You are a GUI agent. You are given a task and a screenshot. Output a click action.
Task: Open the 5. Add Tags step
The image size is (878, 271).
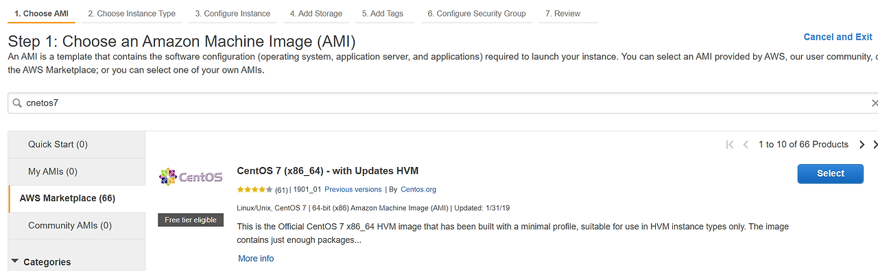383,14
